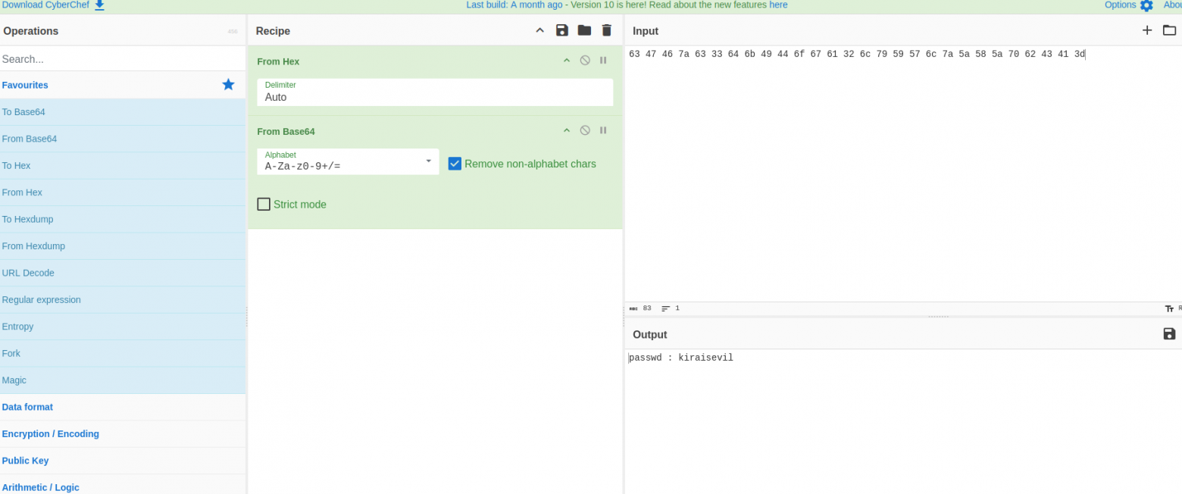
Task: Select Magic operation
Action: pyautogui.click(x=123, y=380)
